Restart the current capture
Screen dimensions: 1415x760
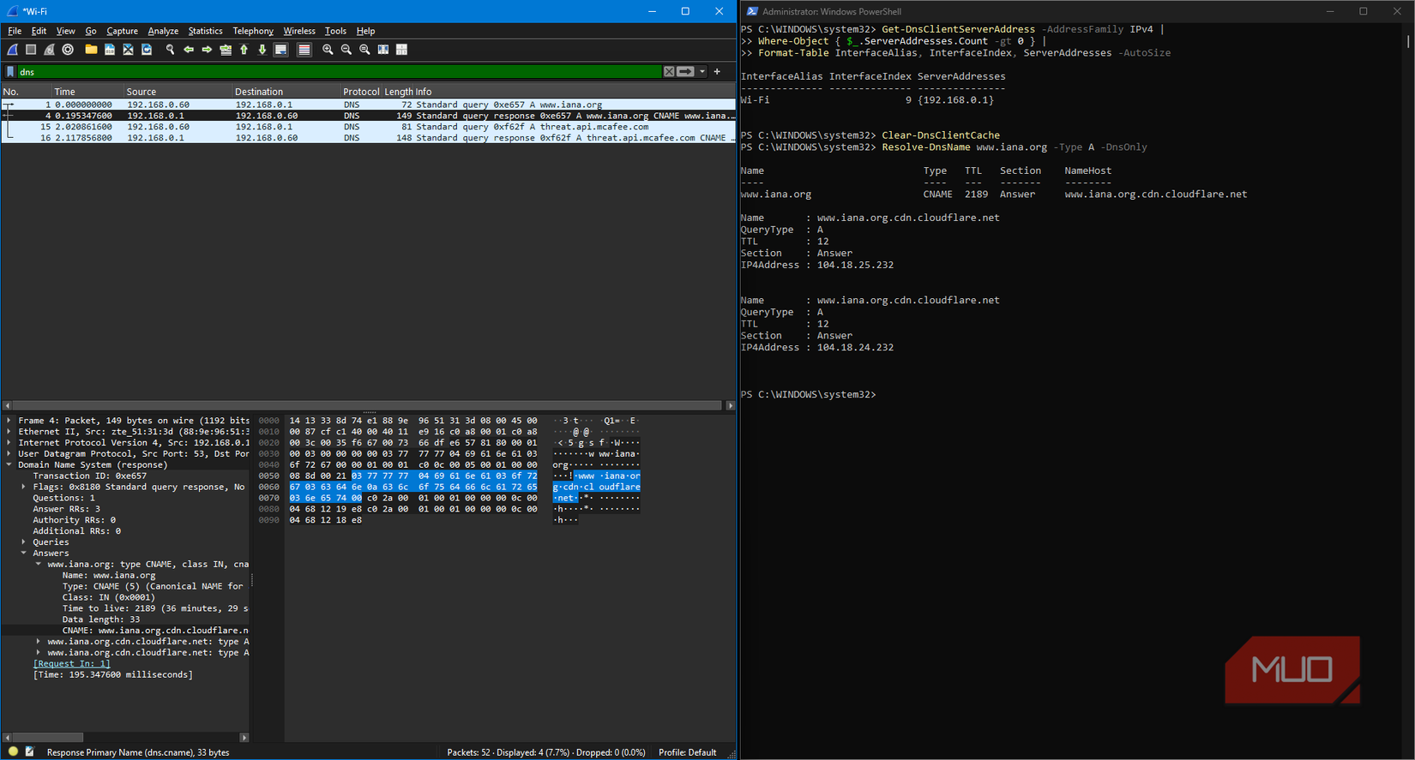tap(50, 50)
